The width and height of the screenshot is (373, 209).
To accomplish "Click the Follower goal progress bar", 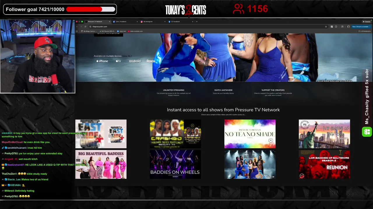I will 90,9.
